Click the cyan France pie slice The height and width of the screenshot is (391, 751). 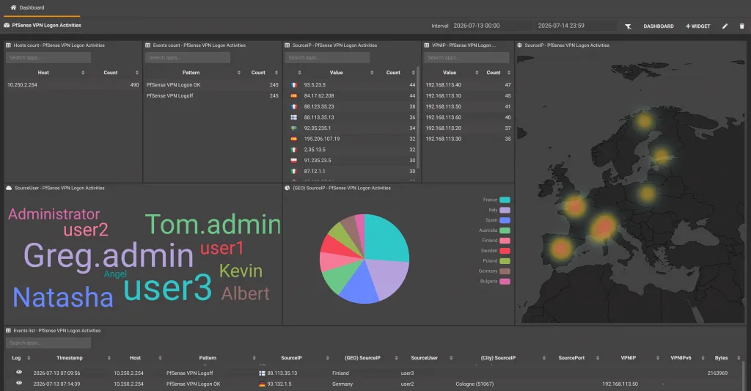pyautogui.click(x=386, y=237)
